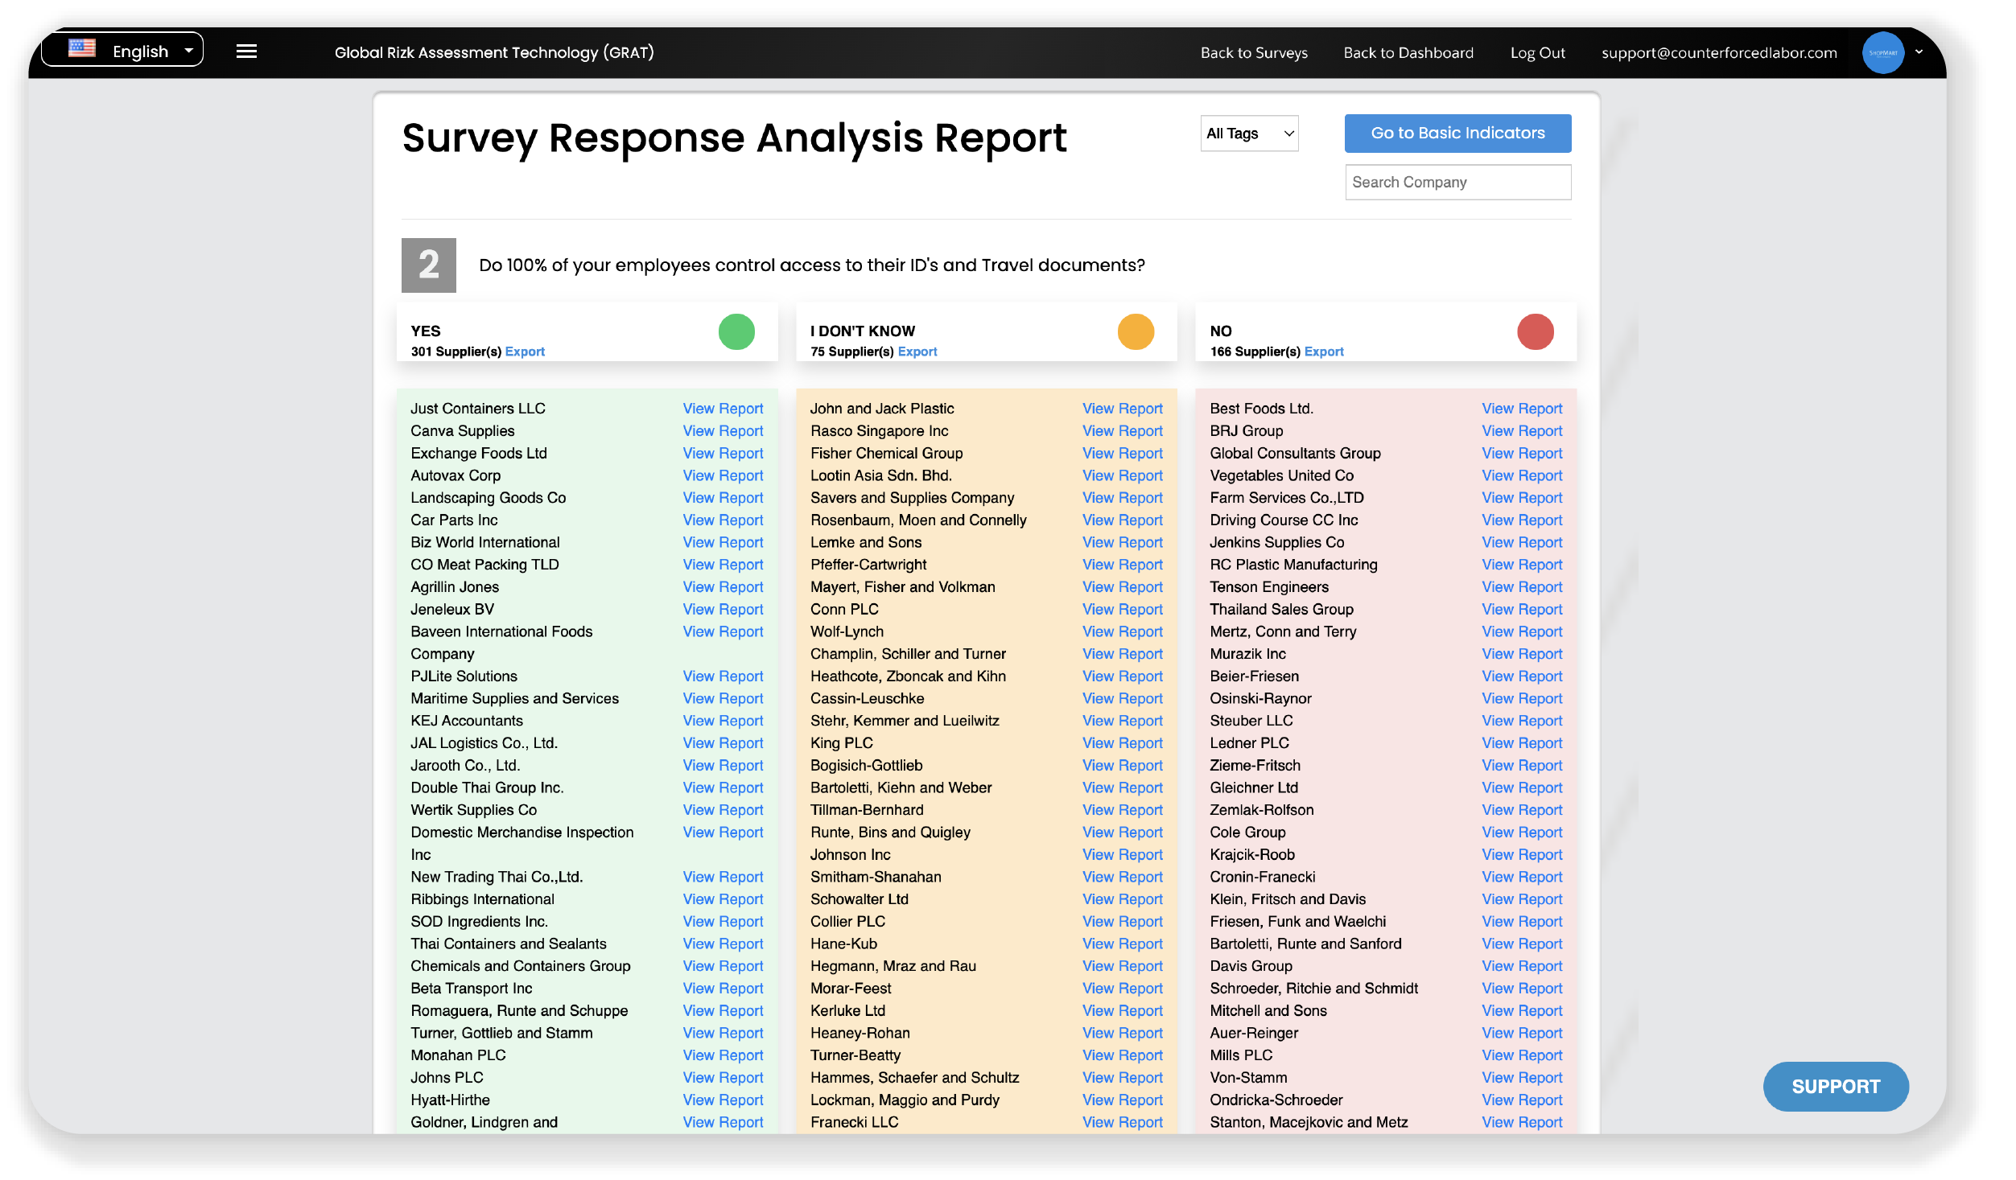Click the green YES status circle

pos(736,331)
